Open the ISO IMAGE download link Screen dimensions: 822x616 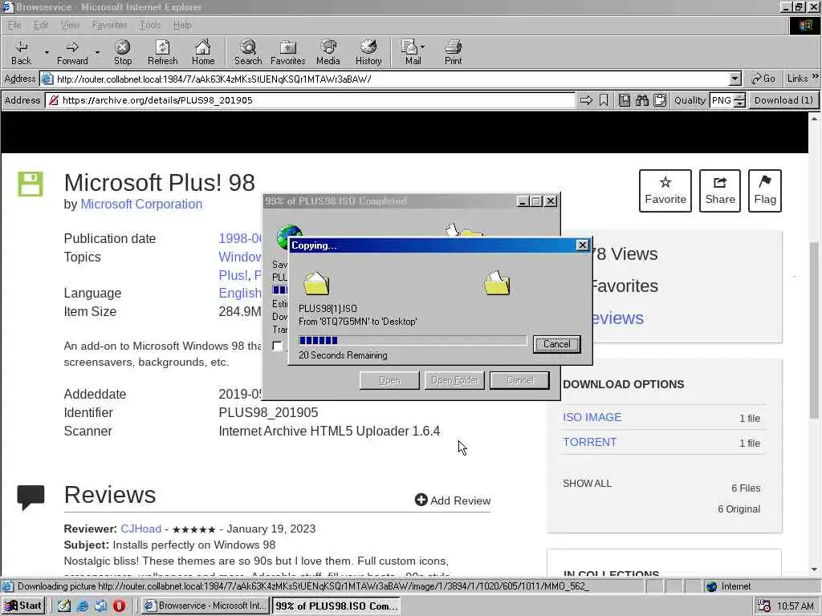pos(592,417)
